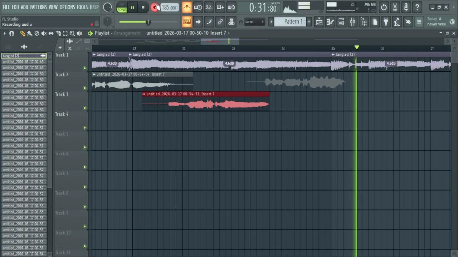This screenshot has width=458, height=257.
Task: Open the Line snap mode dropdown
Action: point(254,22)
